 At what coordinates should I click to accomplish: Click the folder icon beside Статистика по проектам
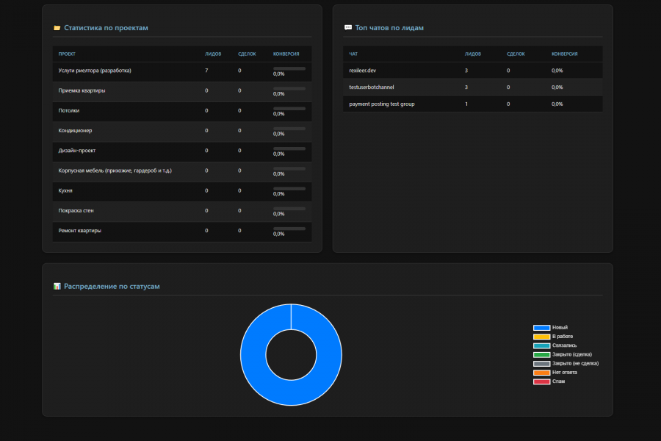57,28
